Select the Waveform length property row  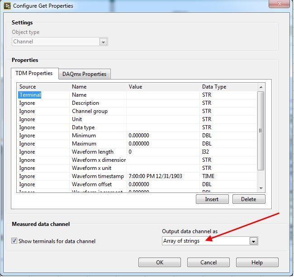tap(137, 152)
